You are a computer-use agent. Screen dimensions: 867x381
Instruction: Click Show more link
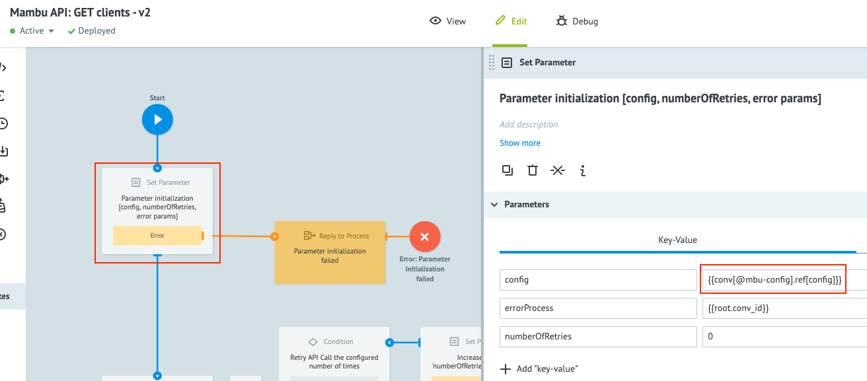(x=519, y=143)
